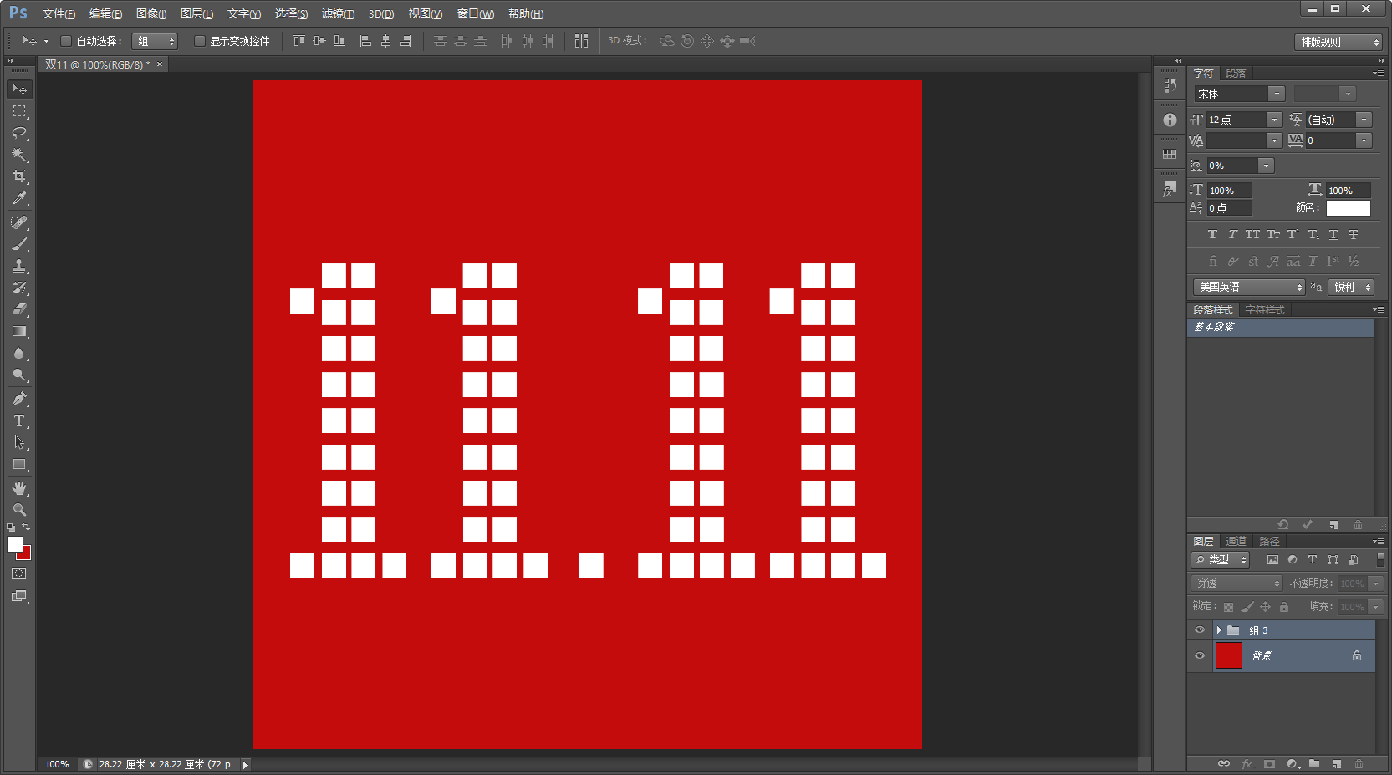The width and height of the screenshot is (1392, 775).
Task: Select the Healing Brush tool
Action: point(18,222)
